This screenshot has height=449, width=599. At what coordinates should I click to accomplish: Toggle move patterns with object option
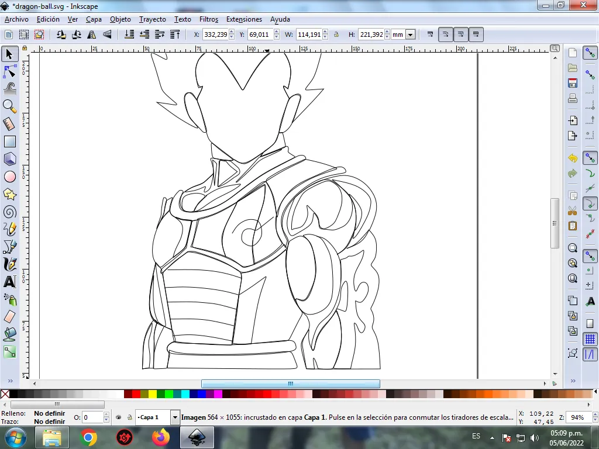click(x=476, y=34)
